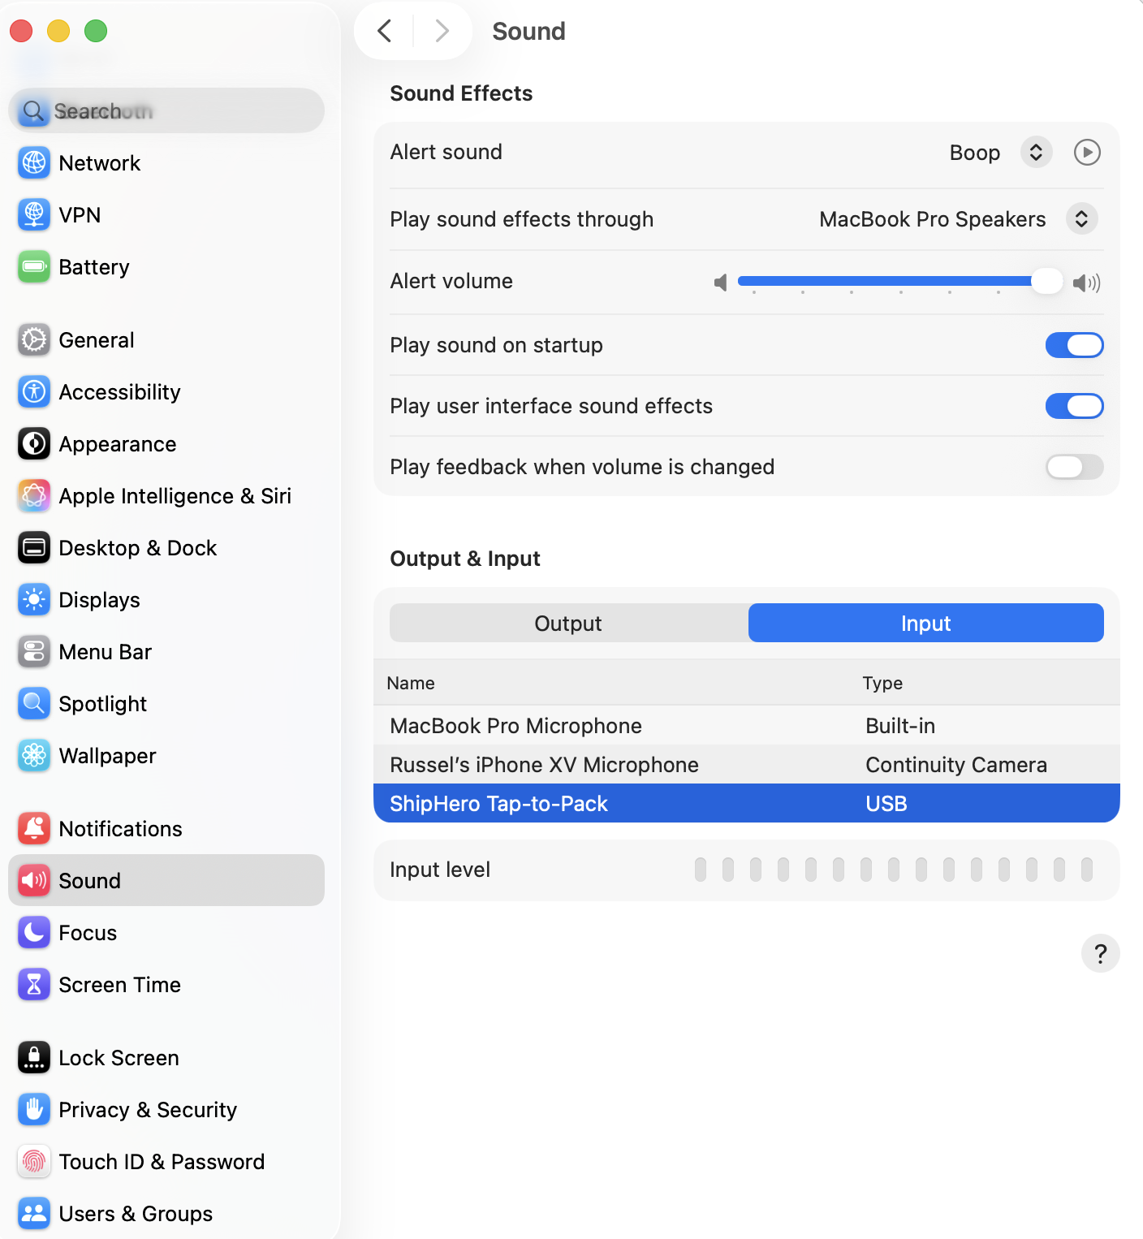
Task: Turn off user interface sound effects
Action: click(x=1074, y=406)
